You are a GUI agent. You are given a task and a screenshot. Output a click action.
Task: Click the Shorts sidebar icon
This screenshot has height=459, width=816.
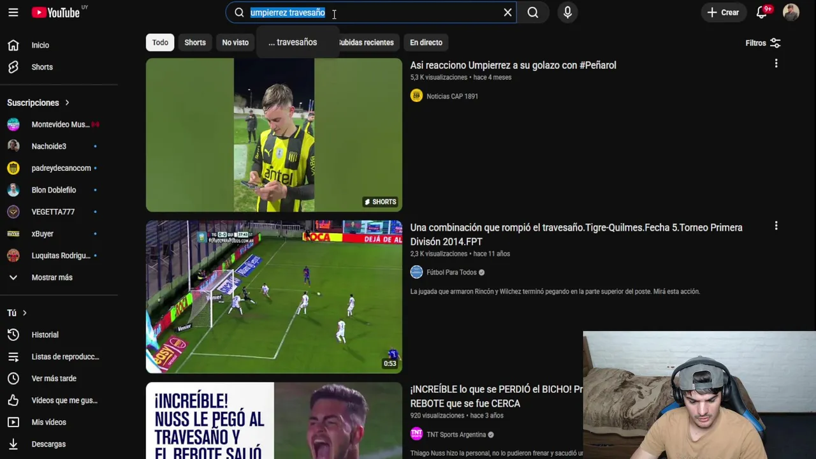[x=13, y=67]
